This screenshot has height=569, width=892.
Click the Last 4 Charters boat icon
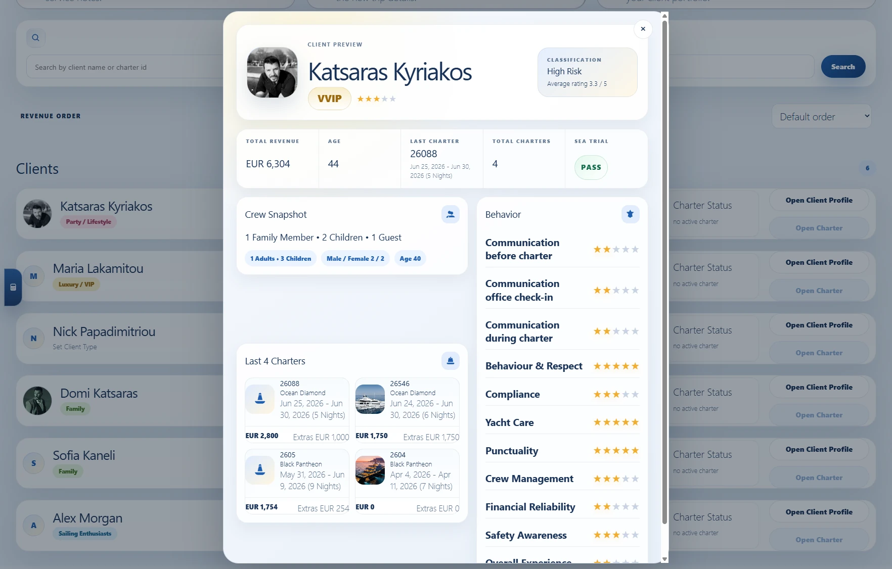[450, 361]
